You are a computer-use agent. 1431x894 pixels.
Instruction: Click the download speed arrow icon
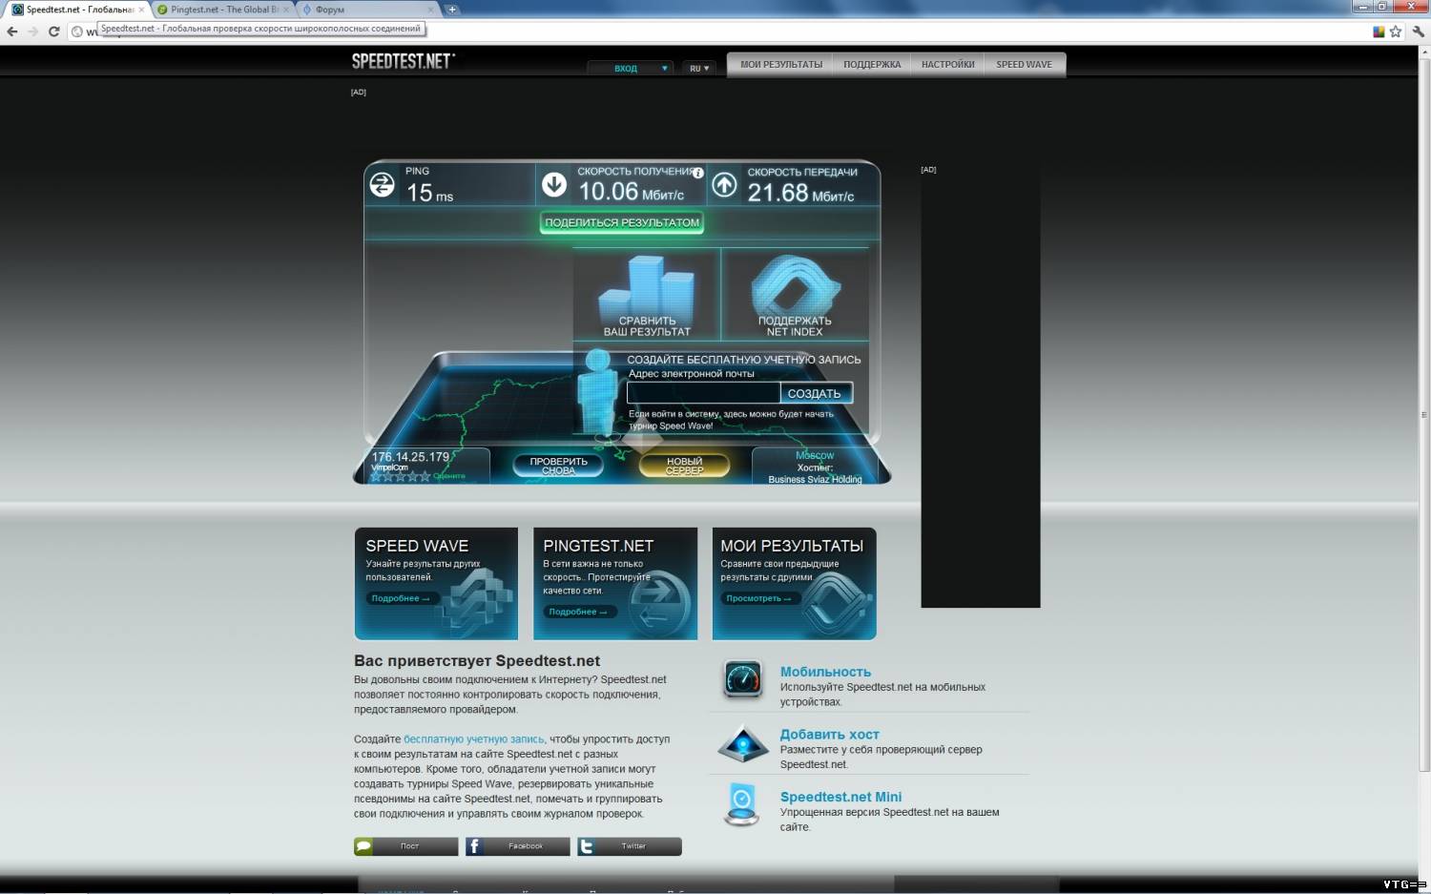pyautogui.click(x=554, y=184)
